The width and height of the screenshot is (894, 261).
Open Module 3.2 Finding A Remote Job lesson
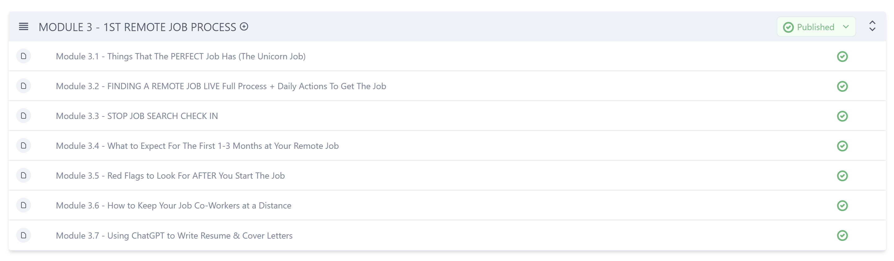pyautogui.click(x=221, y=86)
